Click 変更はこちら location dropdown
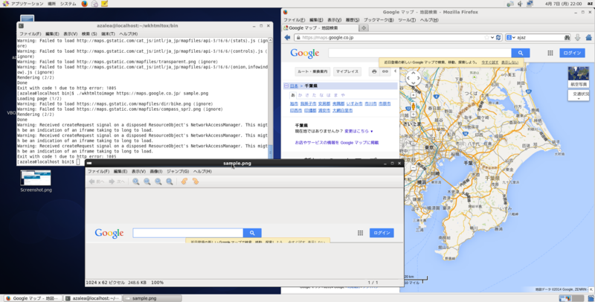The height and width of the screenshot is (302, 595). (x=358, y=131)
